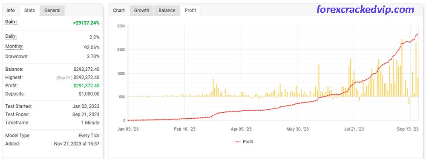The width and height of the screenshot is (426, 159).
Task: Click the Feb 16, '23 axis label
Action: click(184, 129)
